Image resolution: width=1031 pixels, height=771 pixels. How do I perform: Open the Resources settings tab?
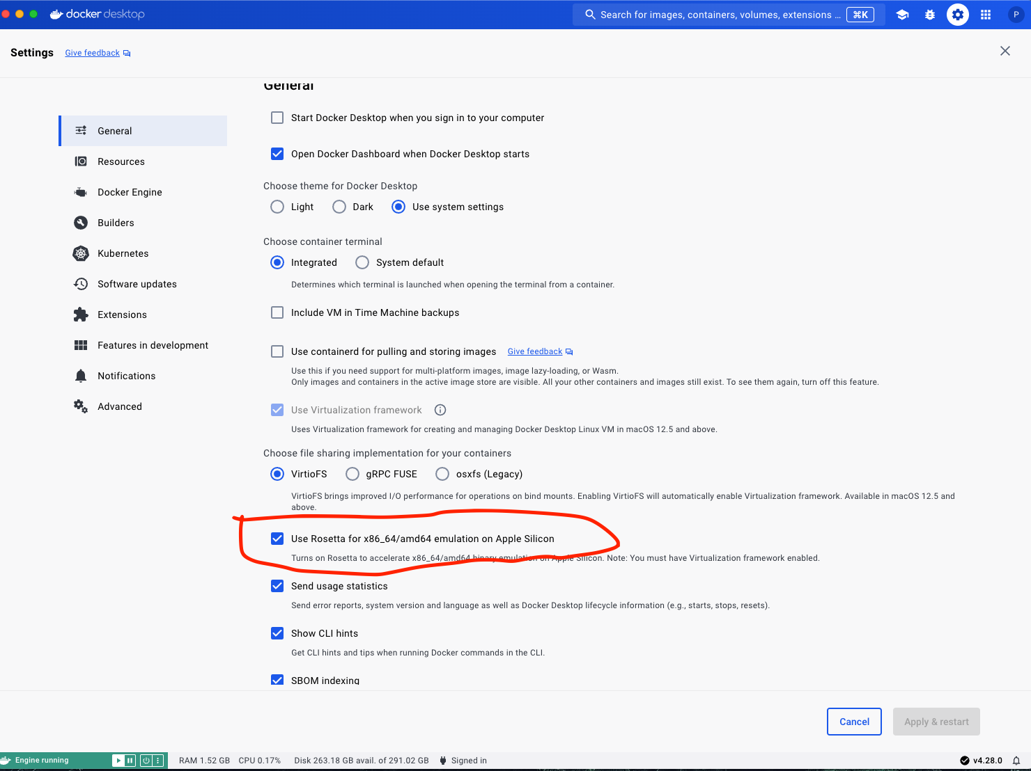pyautogui.click(x=143, y=161)
